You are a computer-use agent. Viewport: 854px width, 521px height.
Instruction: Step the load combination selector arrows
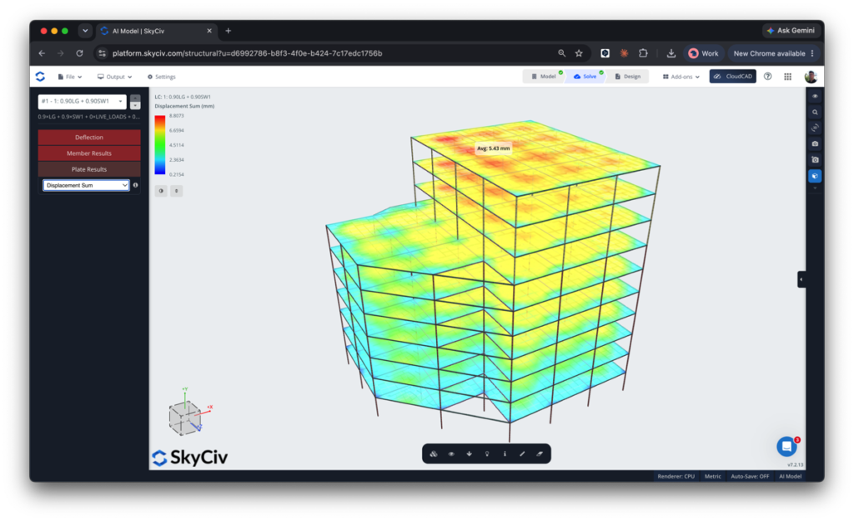[135, 101]
